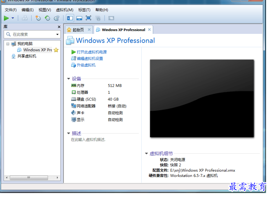Screen dimensions: 269x197
Task: Click the library horizontal scrollbar thumb
Action: point(29,178)
